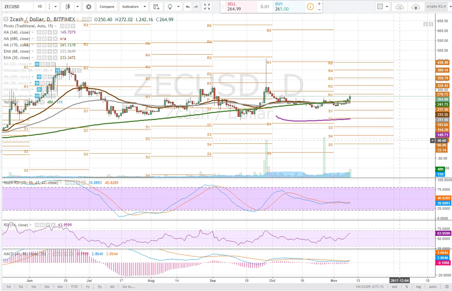Show the hidden MA (200, close) indicator
The image size is (452, 291).
(x=39, y=77)
